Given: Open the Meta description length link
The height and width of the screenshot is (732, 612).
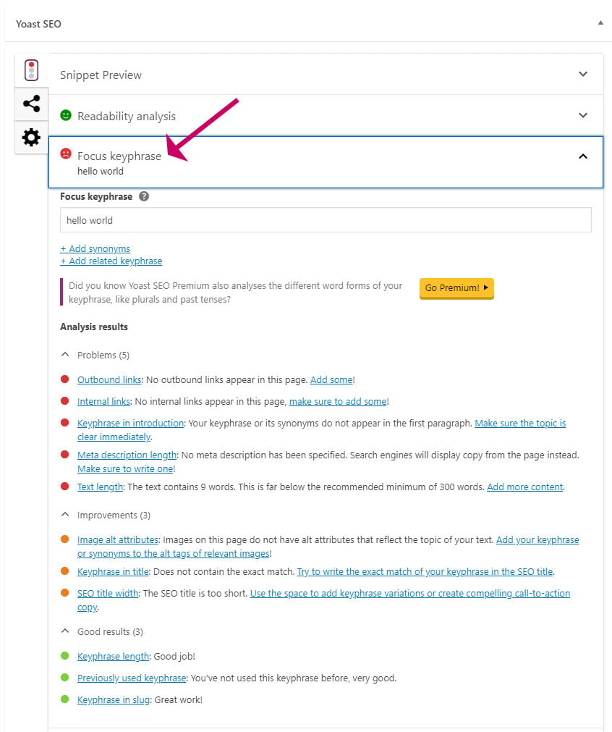Looking at the screenshot, I should [x=127, y=455].
